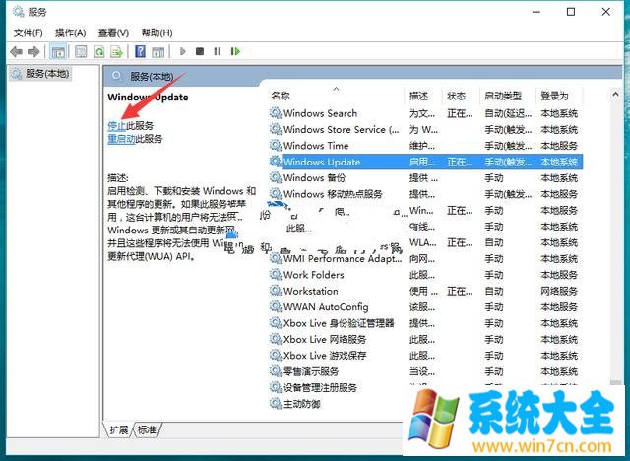
Task: Click the Back arrow in toolbar
Action: pos(17,51)
